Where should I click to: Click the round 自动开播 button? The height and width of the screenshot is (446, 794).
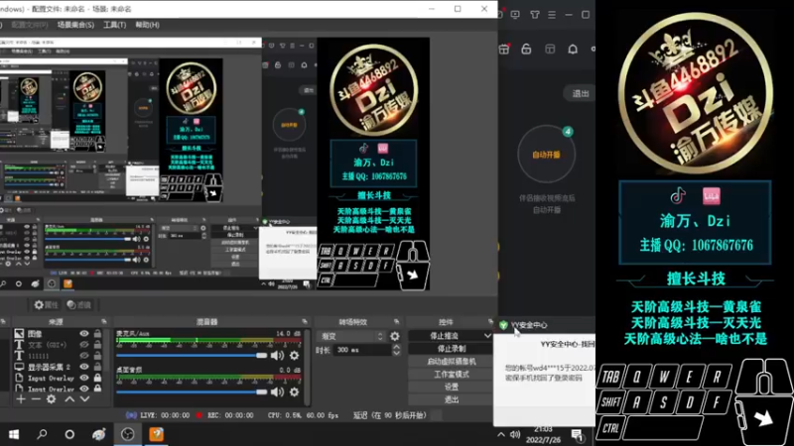(x=547, y=155)
